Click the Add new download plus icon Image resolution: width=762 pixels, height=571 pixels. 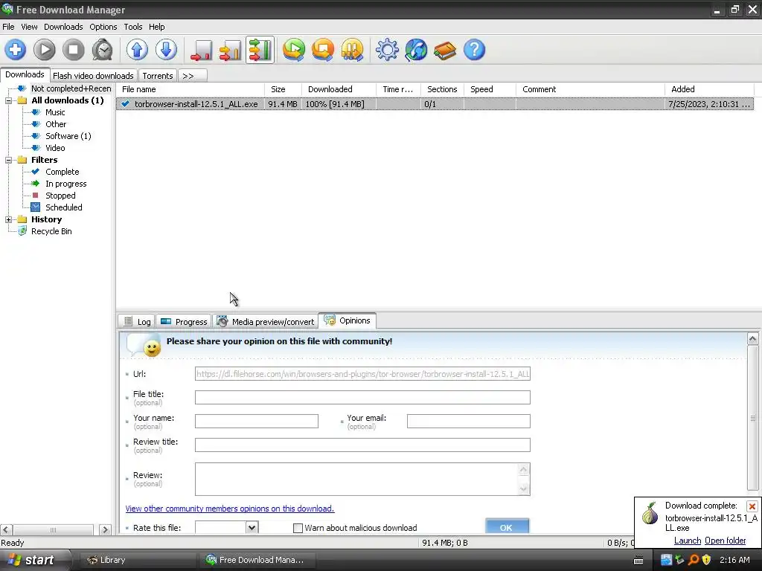[16, 50]
